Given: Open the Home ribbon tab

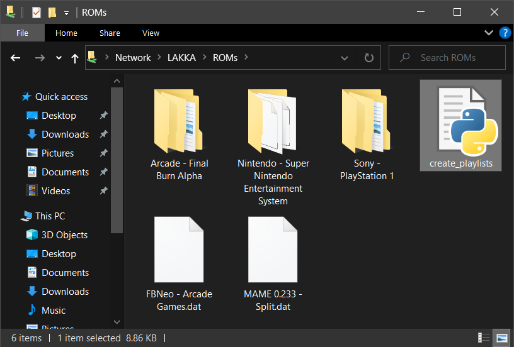Looking at the screenshot, I should 66,33.
